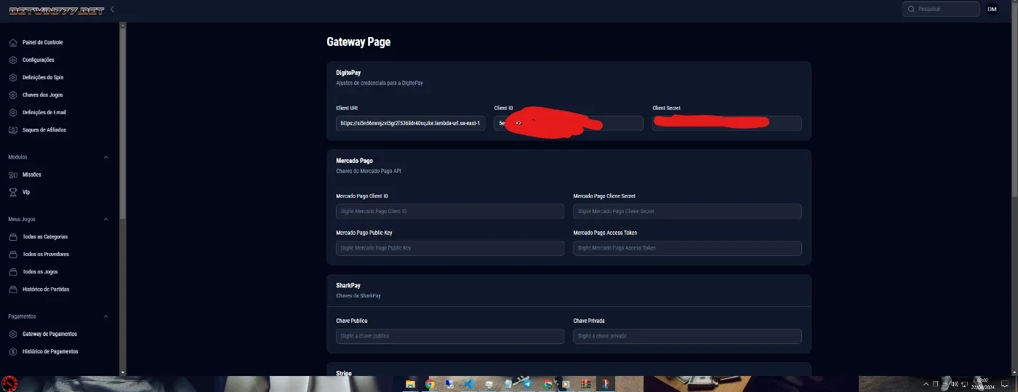
Task: Open Histórico de Partidas
Action: point(46,289)
